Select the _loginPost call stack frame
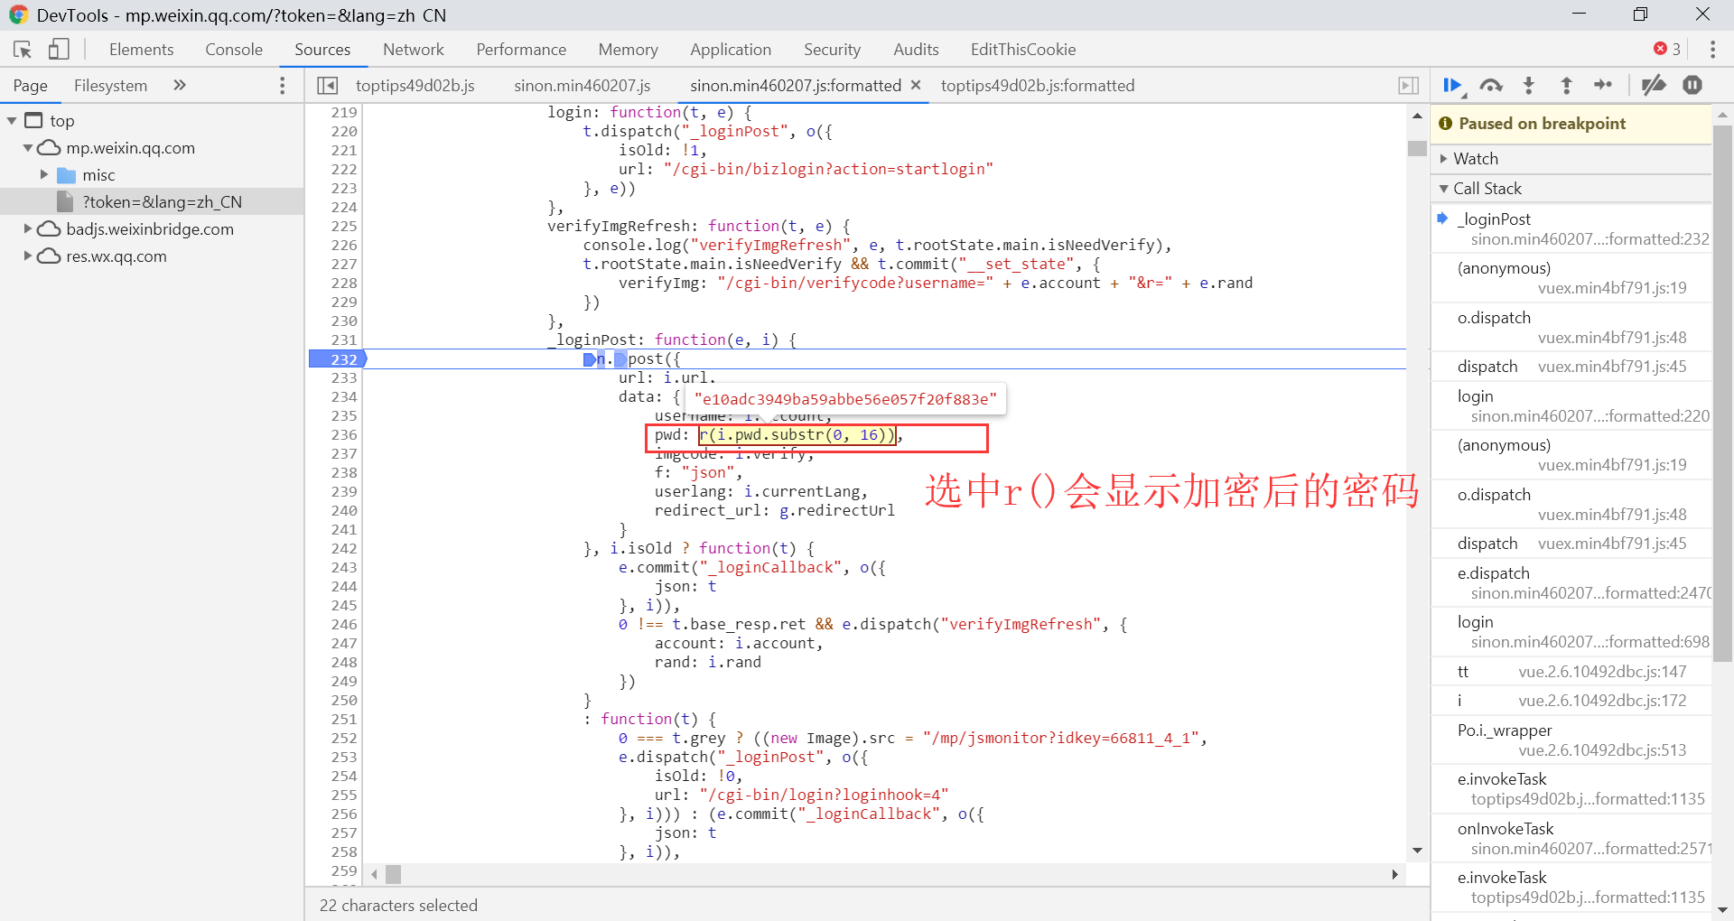1734x921 pixels. 1571,229
